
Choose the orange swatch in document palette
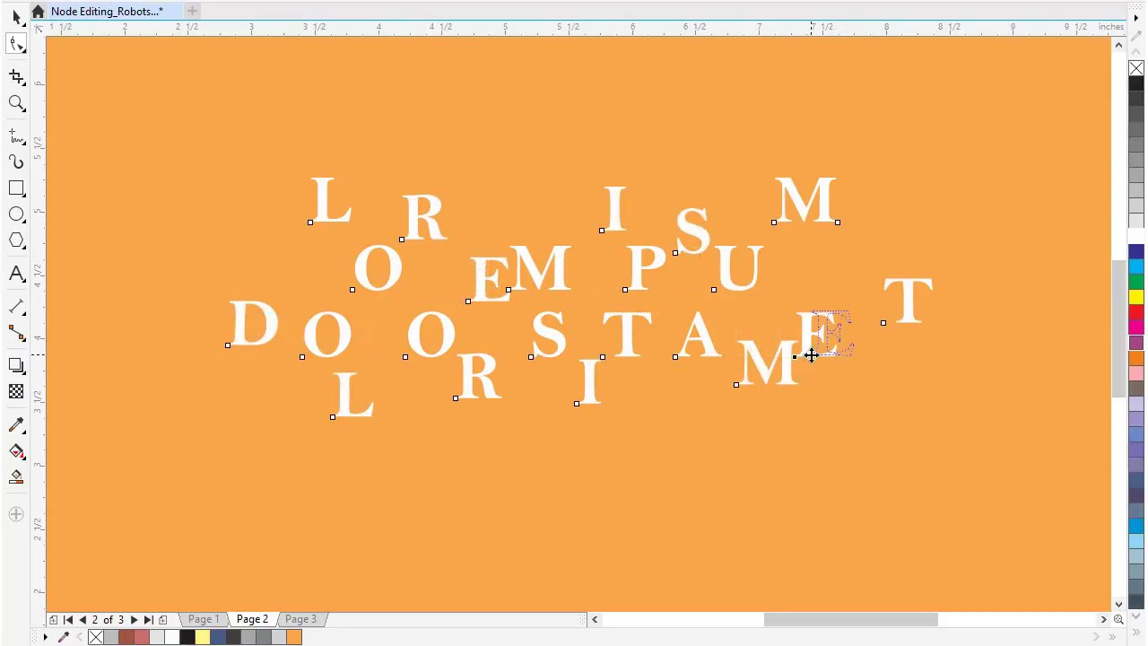294,637
